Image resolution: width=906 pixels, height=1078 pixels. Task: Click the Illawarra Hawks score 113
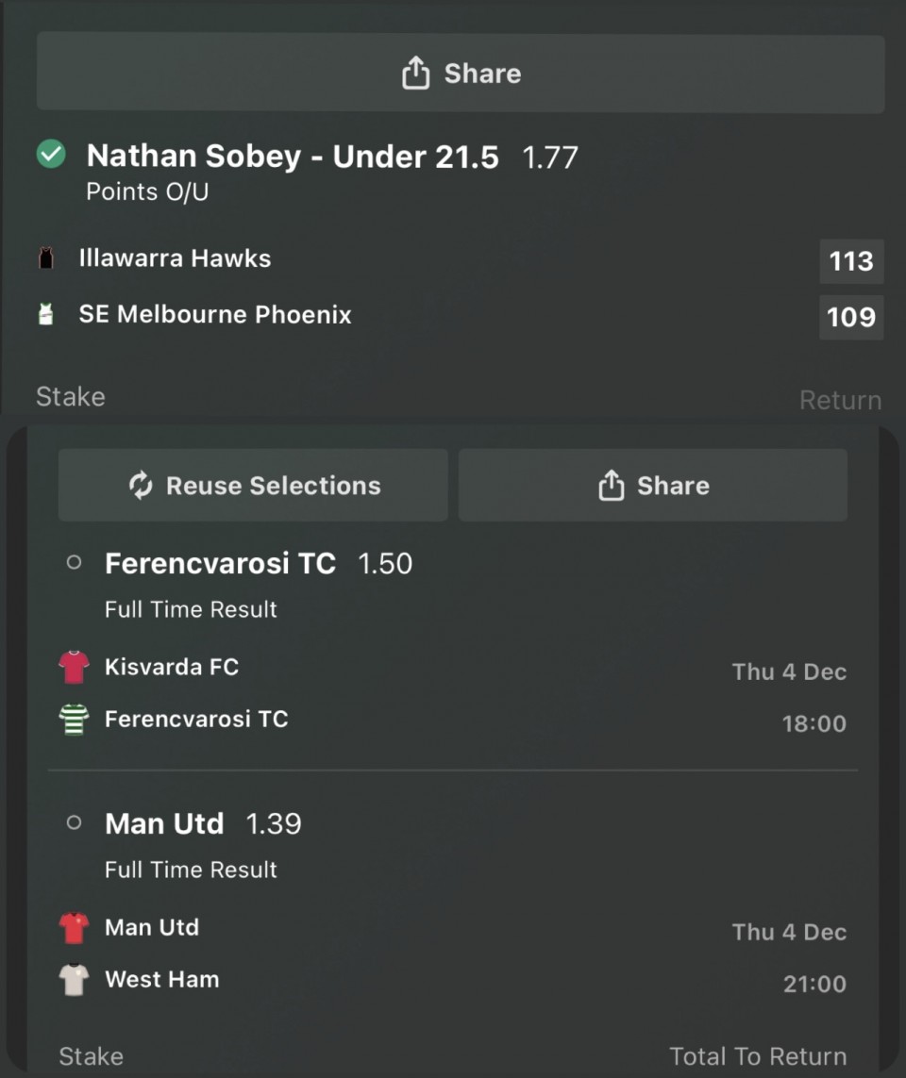point(850,261)
